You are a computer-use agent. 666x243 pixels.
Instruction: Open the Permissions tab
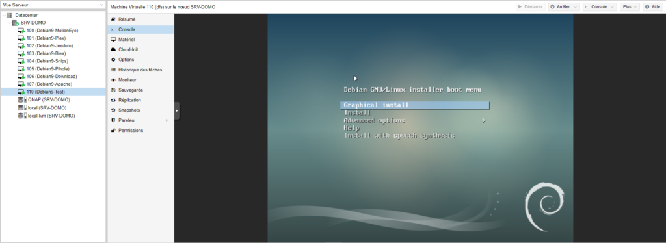(x=140, y=130)
